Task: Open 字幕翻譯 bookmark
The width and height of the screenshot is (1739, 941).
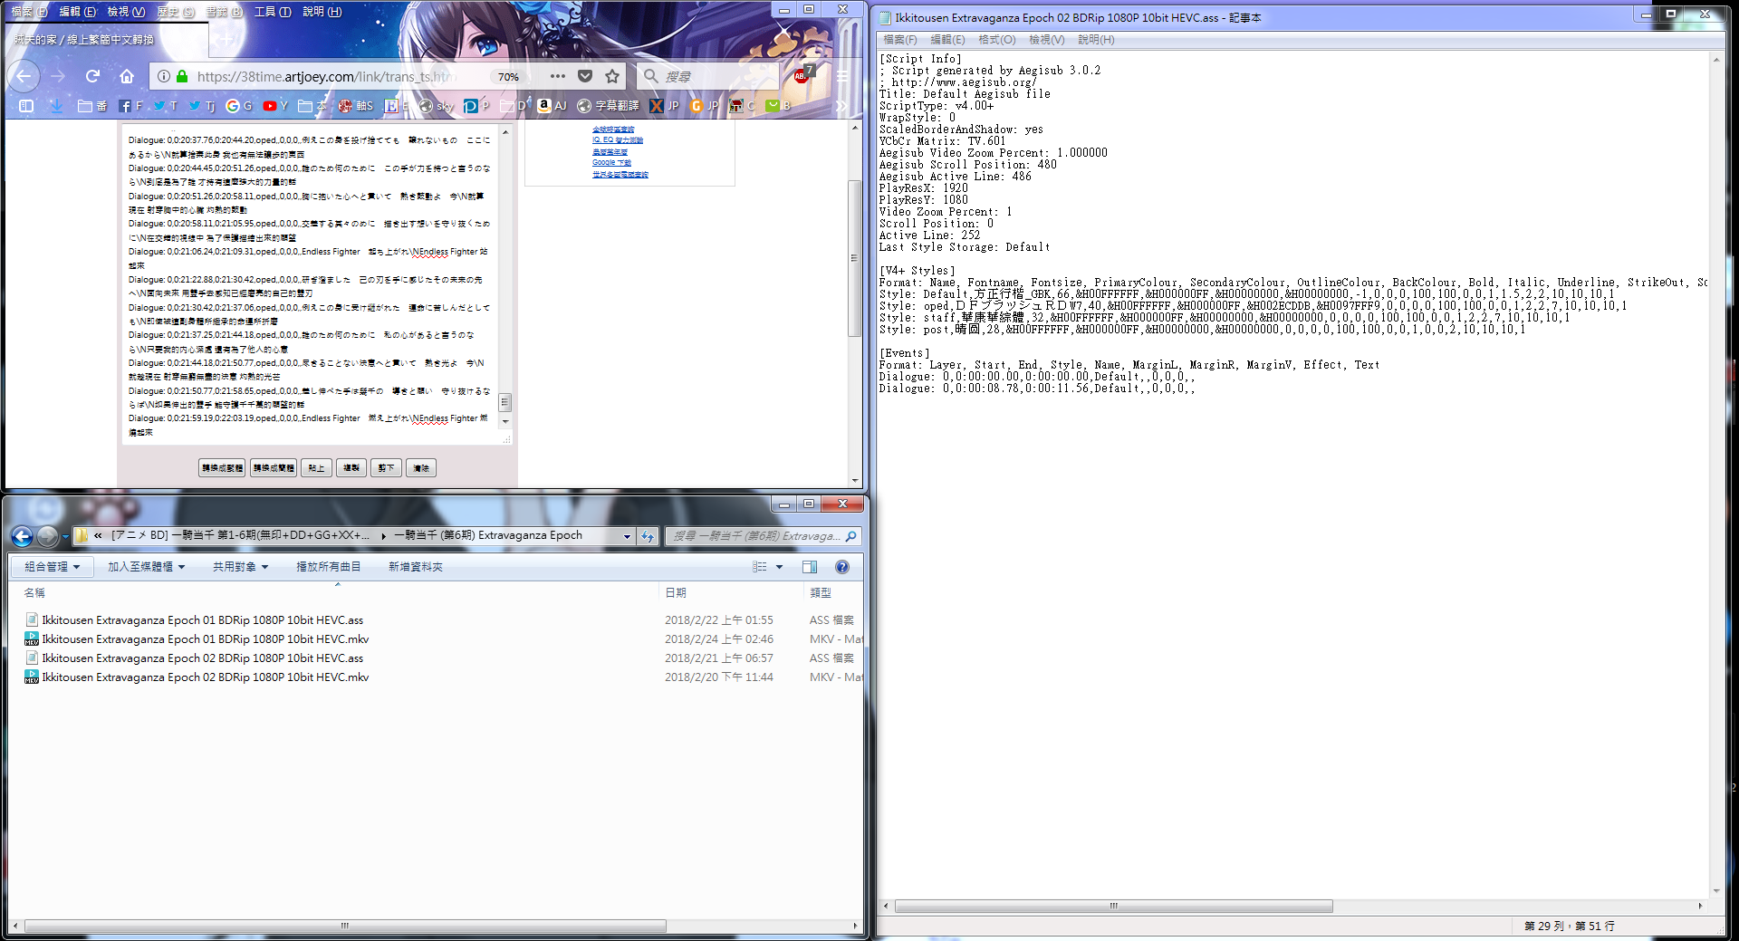Action: 609,106
